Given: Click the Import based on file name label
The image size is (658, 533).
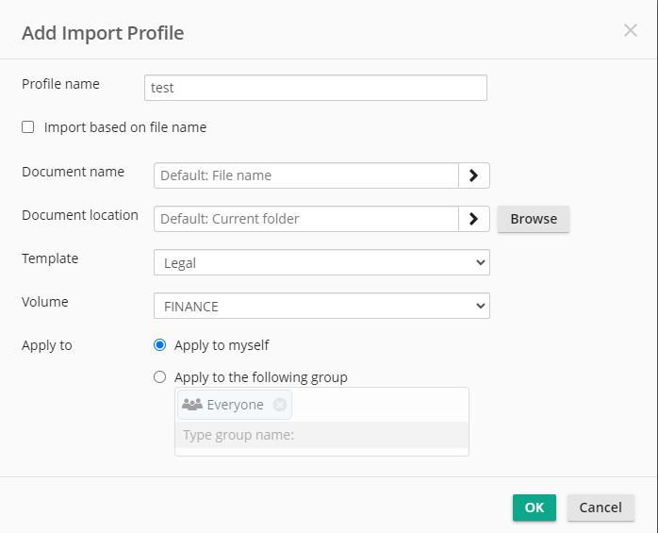Looking at the screenshot, I should click(125, 127).
